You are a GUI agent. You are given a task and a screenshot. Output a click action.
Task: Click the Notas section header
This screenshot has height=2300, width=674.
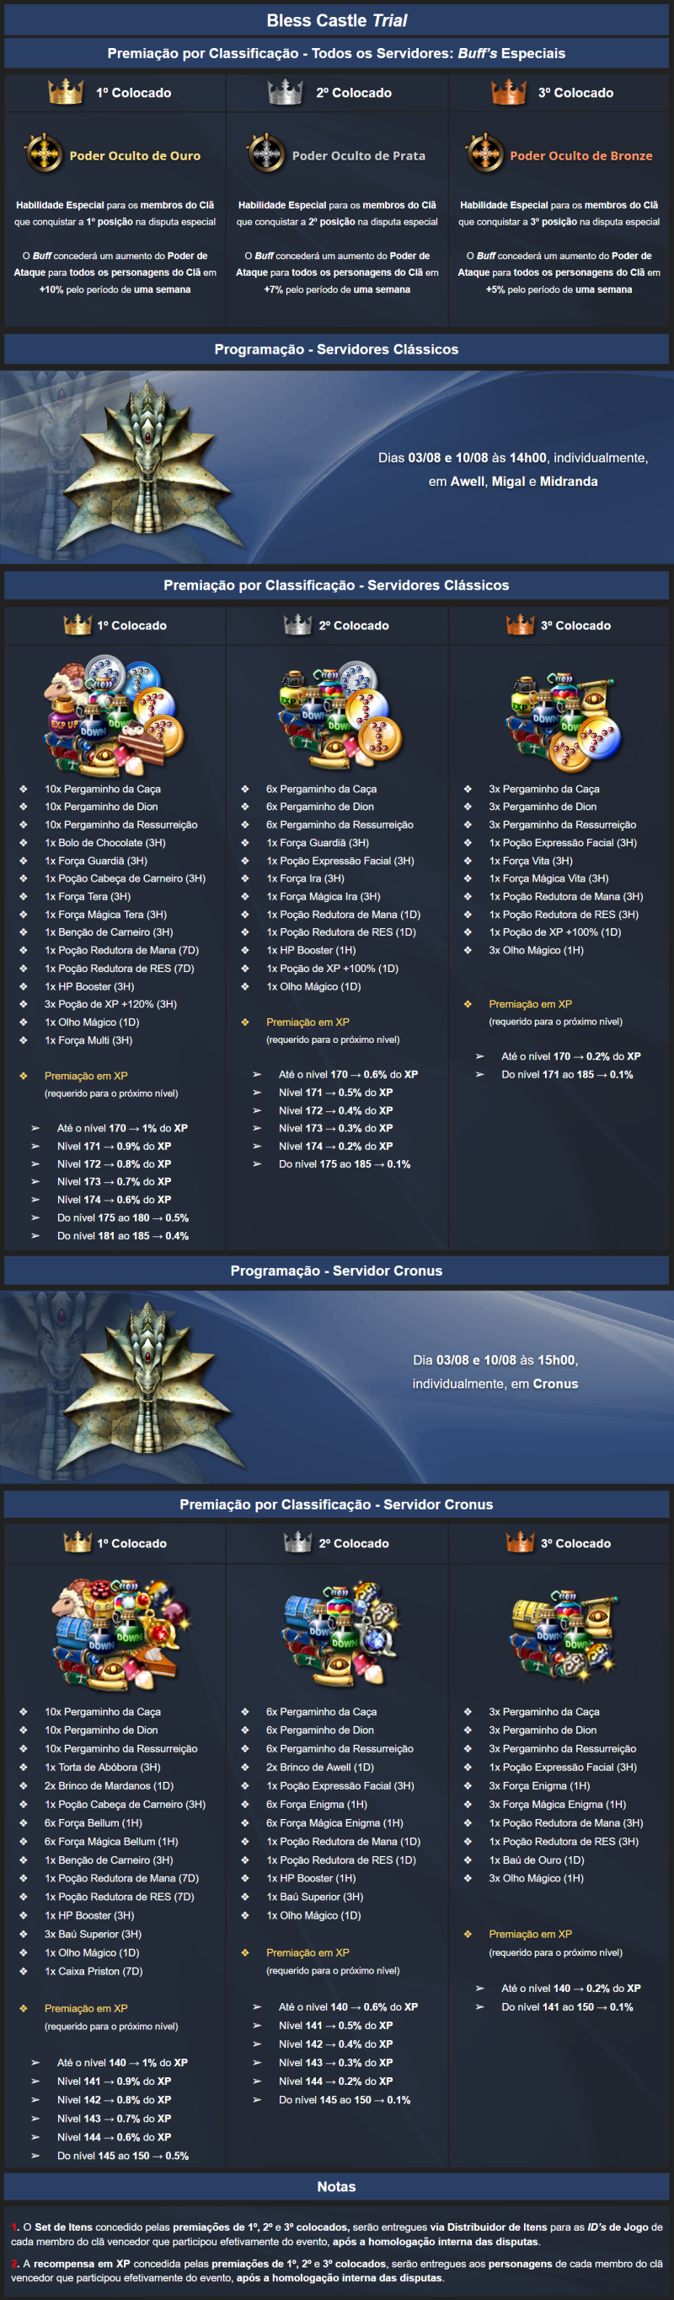(337, 2186)
